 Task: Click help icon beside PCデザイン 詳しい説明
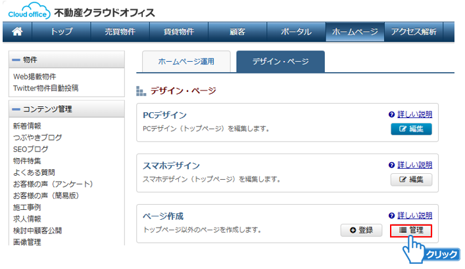coord(392,114)
